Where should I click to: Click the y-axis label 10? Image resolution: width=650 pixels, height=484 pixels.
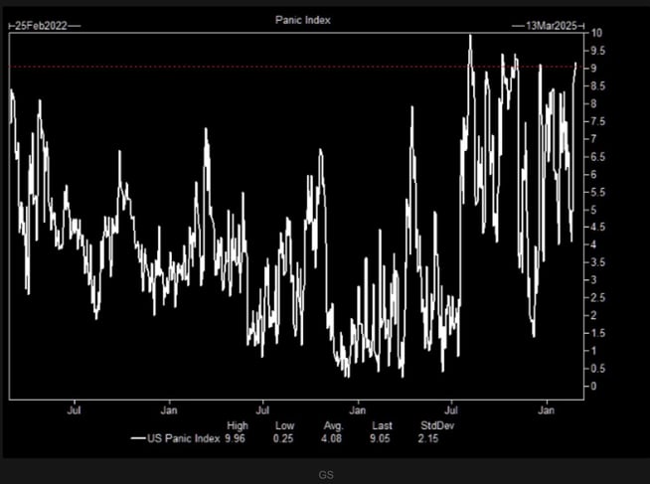(596, 33)
